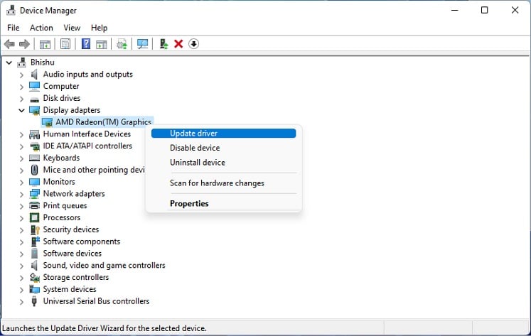Select the Monitors label
Image resolution: width=531 pixels, height=336 pixels.
[59, 182]
